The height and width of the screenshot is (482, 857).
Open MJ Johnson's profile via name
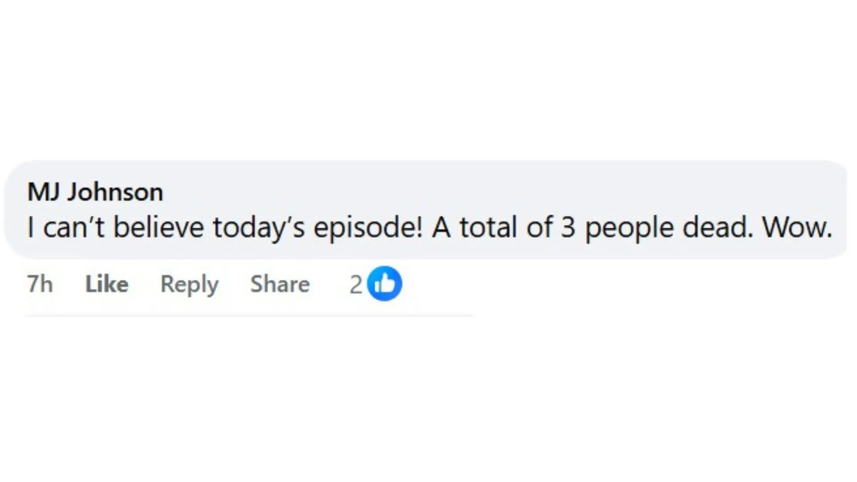[x=95, y=192]
